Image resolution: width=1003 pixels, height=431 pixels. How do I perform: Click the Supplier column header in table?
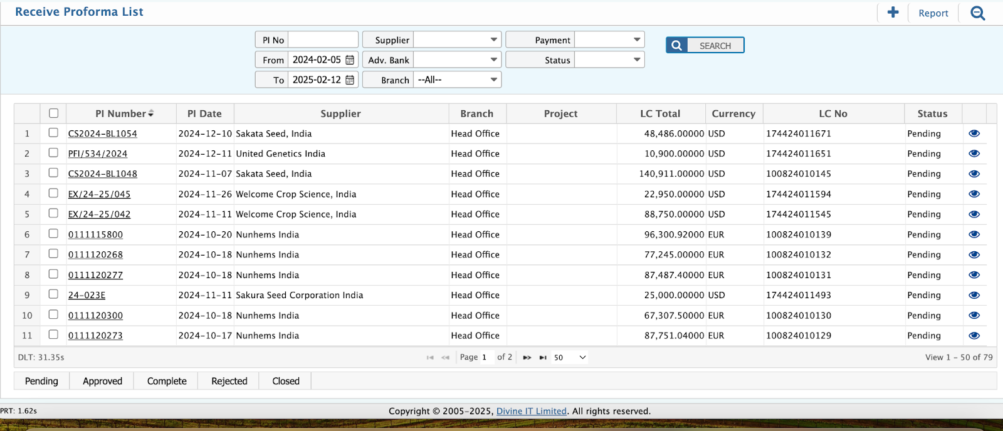pos(340,113)
